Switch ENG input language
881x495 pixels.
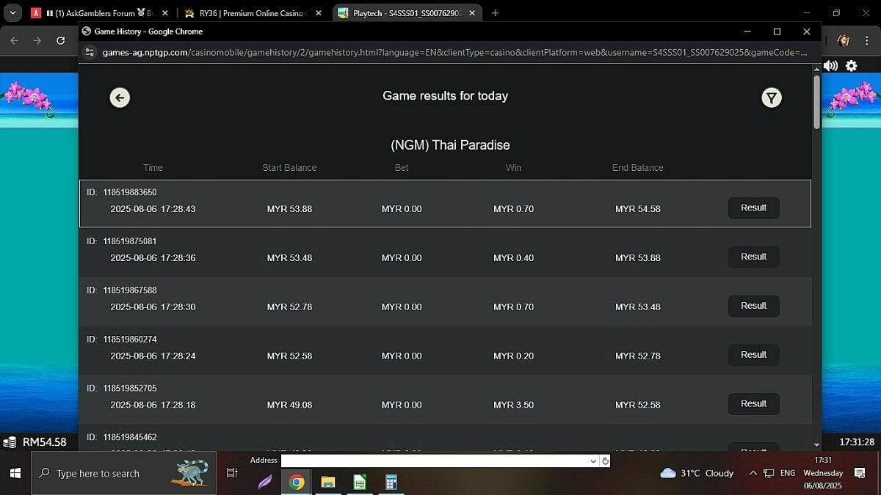coord(787,473)
